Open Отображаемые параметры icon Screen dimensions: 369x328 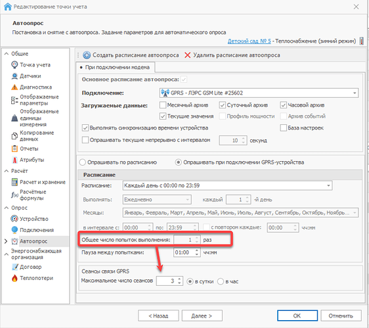click(x=14, y=100)
